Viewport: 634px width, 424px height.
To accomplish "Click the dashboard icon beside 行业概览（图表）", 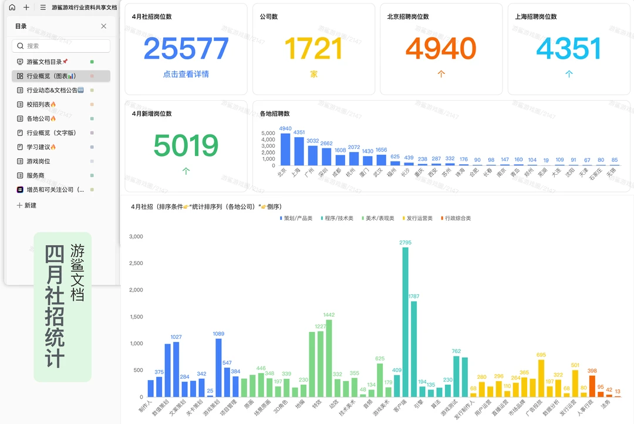I will click(20, 76).
